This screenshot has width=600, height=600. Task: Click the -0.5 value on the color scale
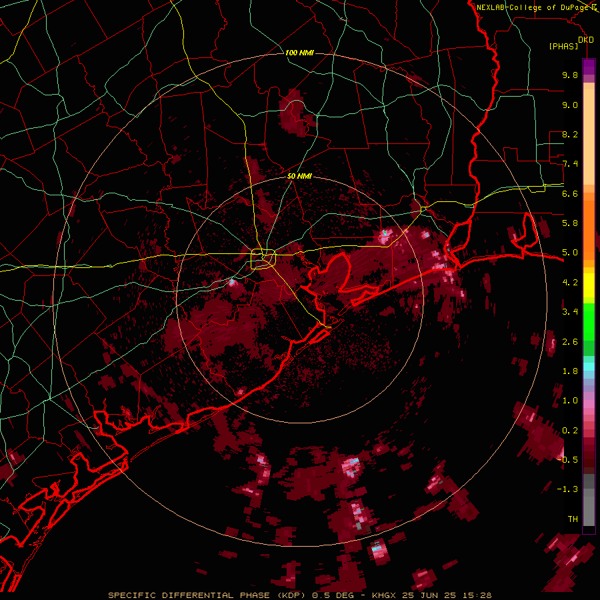point(567,460)
